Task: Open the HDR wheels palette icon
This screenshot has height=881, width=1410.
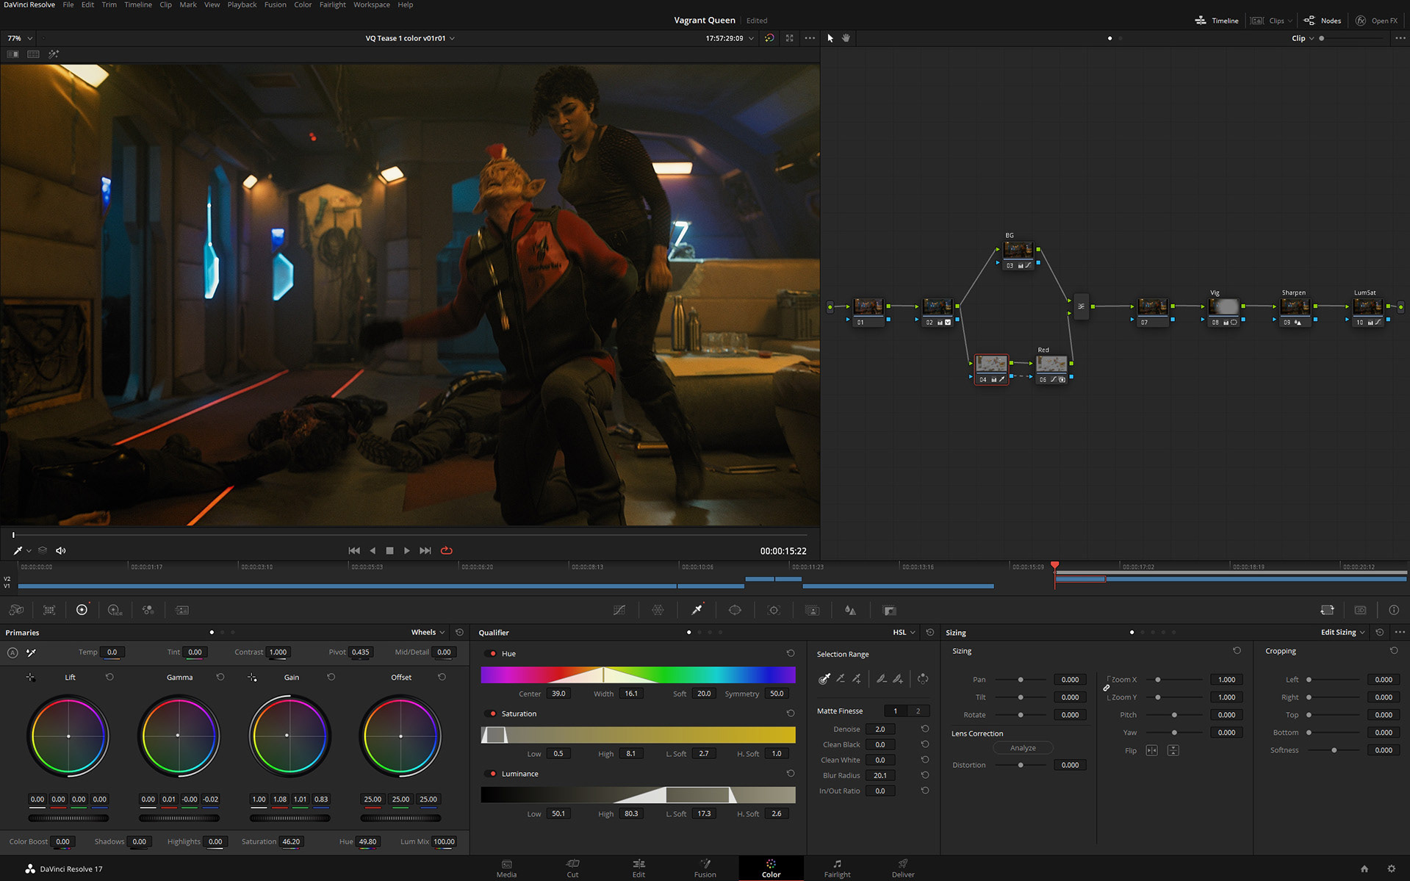Action: (x=115, y=610)
